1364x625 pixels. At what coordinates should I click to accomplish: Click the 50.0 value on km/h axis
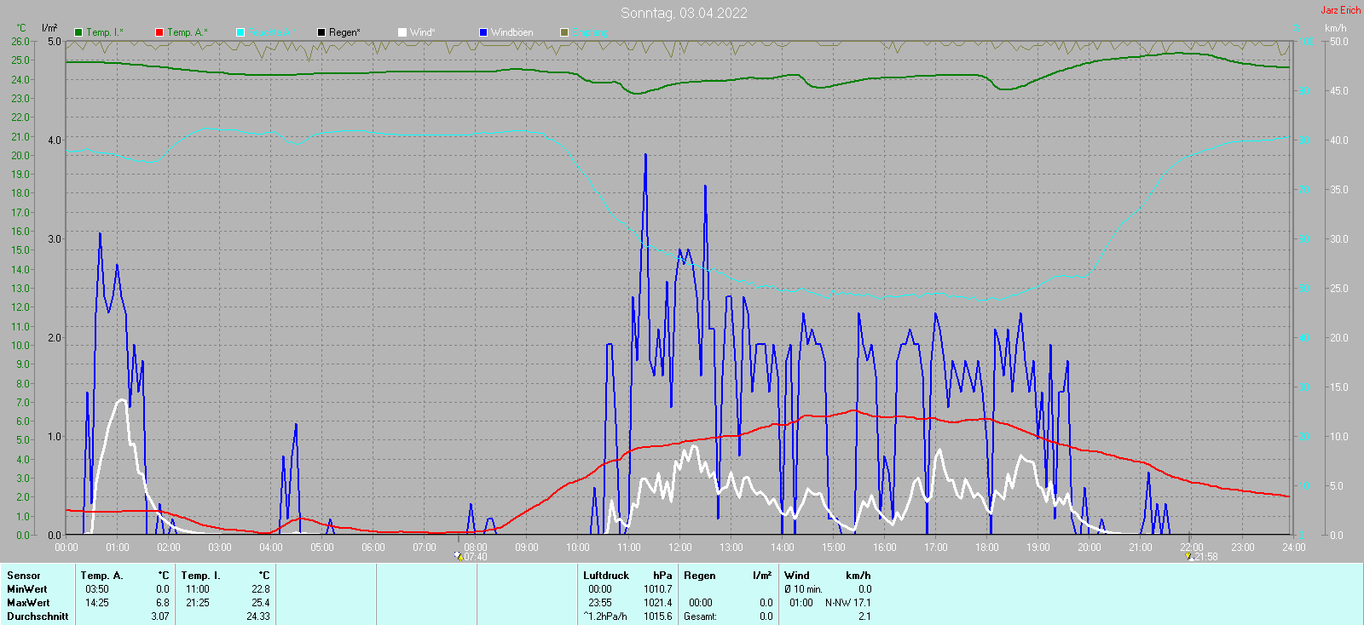coord(1338,41)
